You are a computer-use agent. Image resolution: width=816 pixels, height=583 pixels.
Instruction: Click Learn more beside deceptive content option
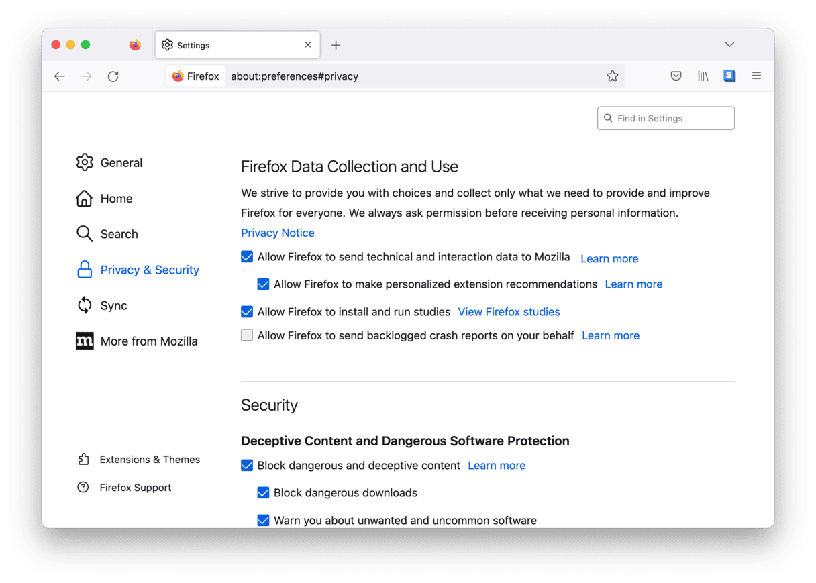497,466
